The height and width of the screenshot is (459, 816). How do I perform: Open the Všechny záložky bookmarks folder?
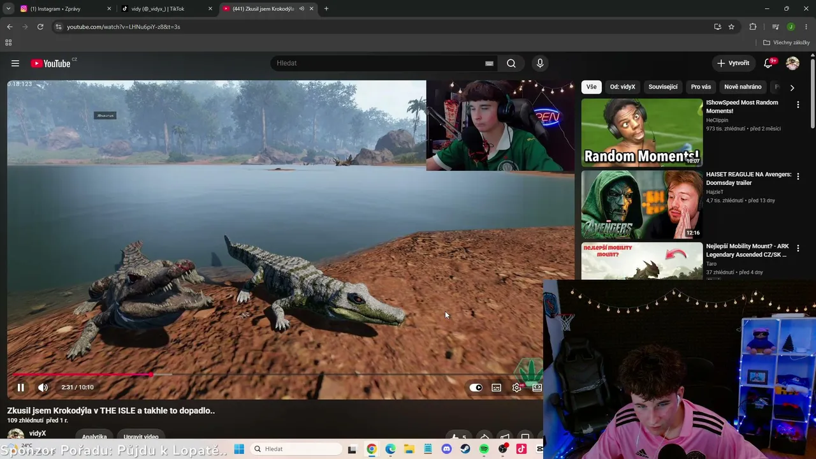coord(787,43)
